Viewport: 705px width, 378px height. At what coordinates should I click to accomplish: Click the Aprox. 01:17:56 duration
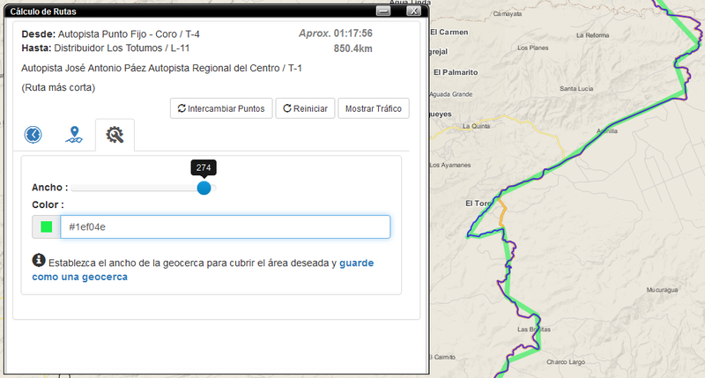pyautogui.click(x=336, y=33)
